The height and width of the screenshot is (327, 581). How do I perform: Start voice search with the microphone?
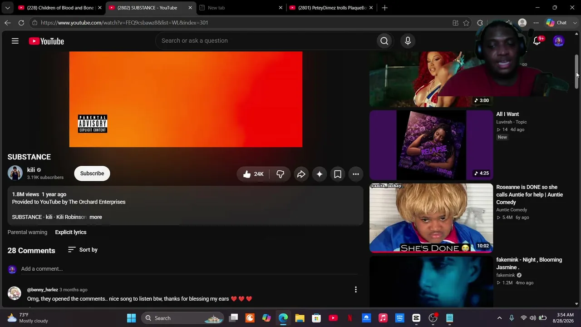pos(408,41)
